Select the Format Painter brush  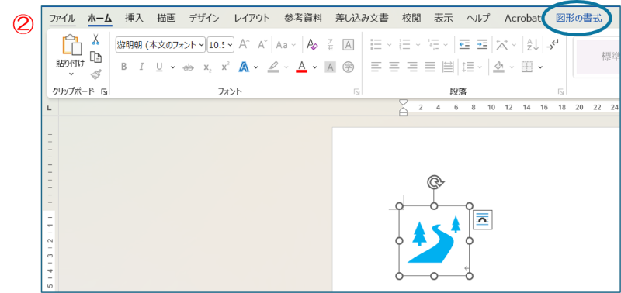95,74
